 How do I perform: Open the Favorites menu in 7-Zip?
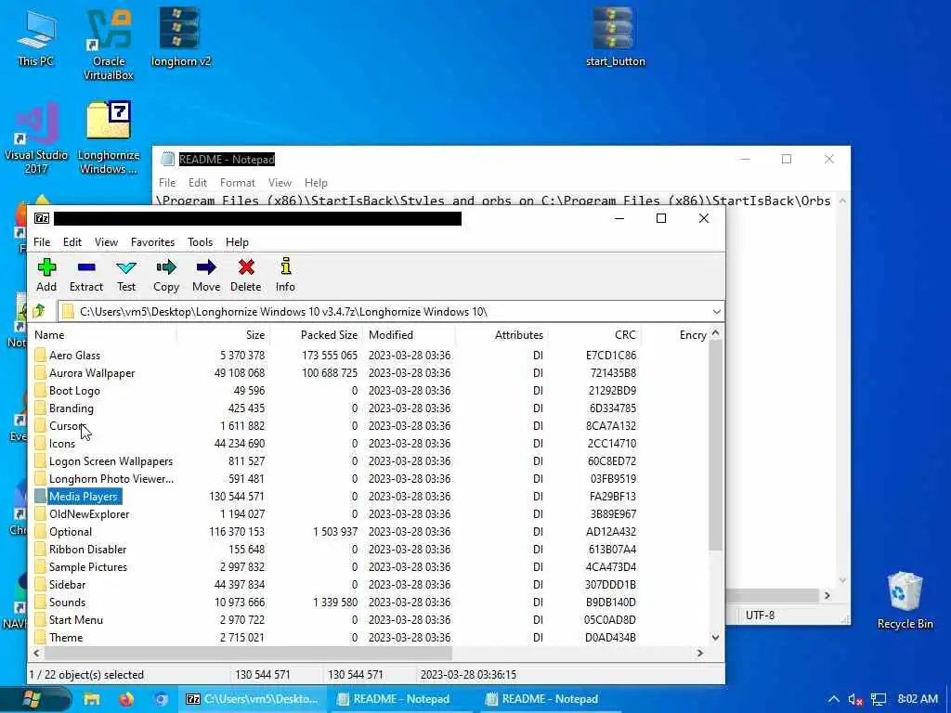click(x=153, y=242)
